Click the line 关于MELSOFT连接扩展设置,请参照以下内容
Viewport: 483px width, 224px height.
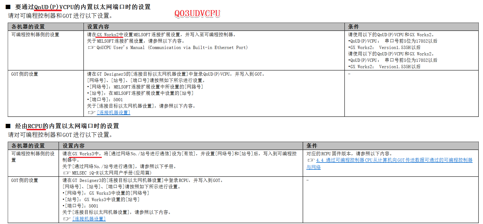click(x=136, y=41)
